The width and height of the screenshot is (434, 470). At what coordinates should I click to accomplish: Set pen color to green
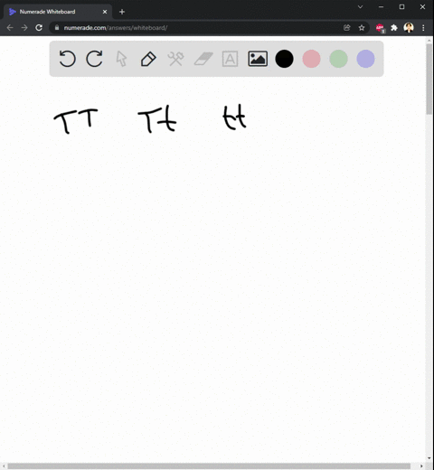[x=338, y=59]
